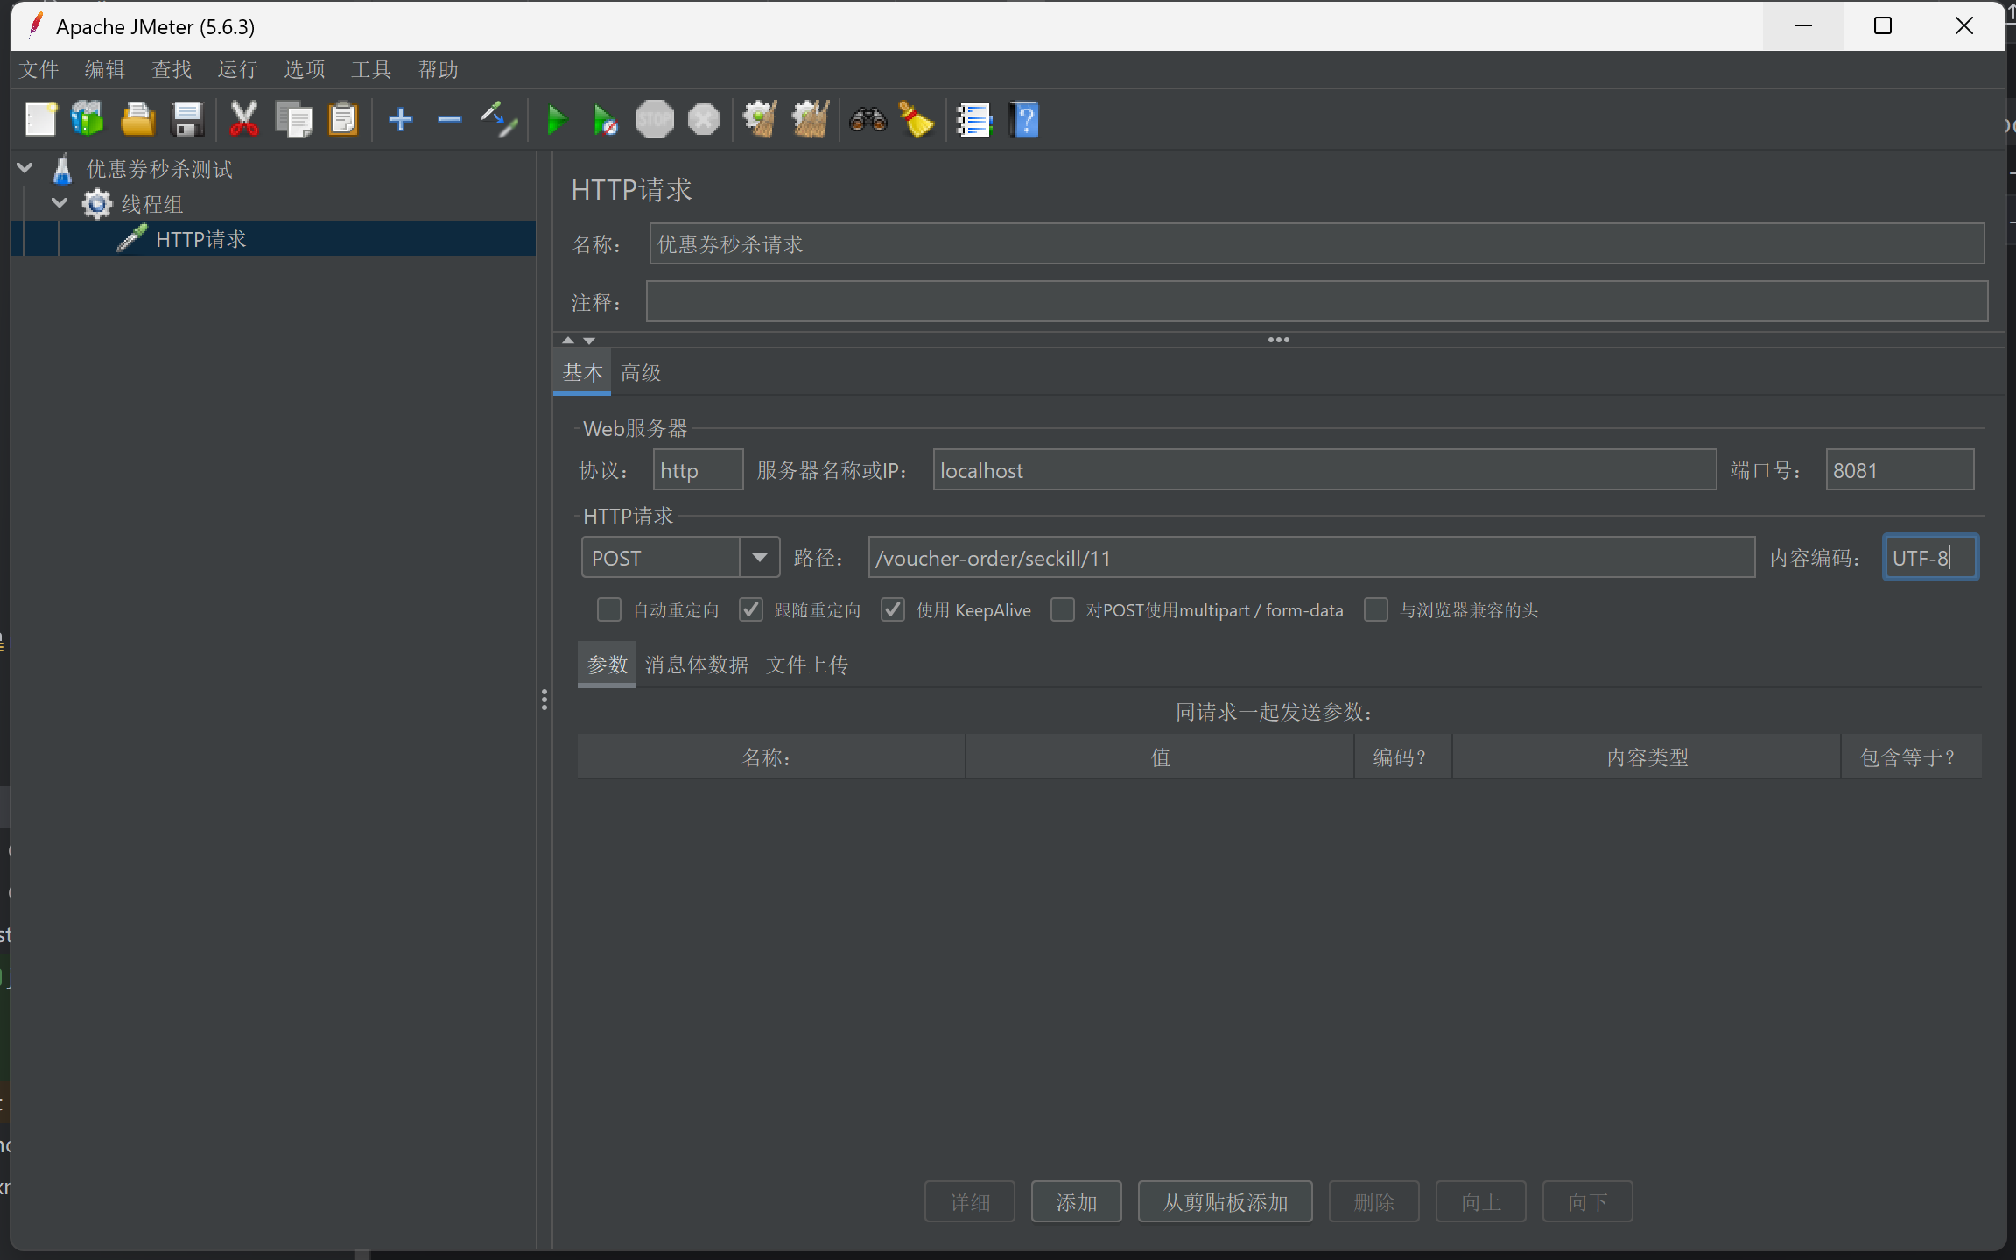Open the Function helper list icon

tap(973, 120)
